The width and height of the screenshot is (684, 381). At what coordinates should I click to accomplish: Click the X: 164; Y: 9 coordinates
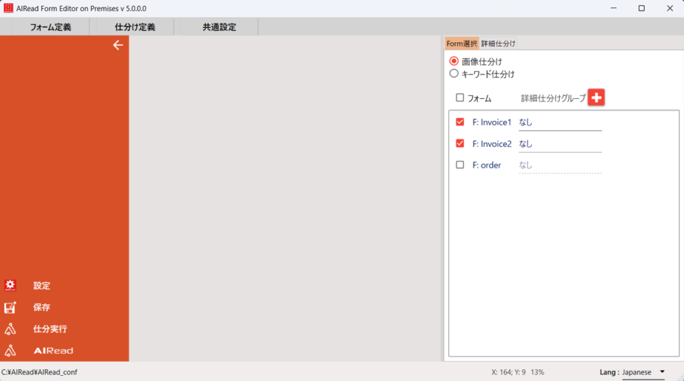click(508, 372)
